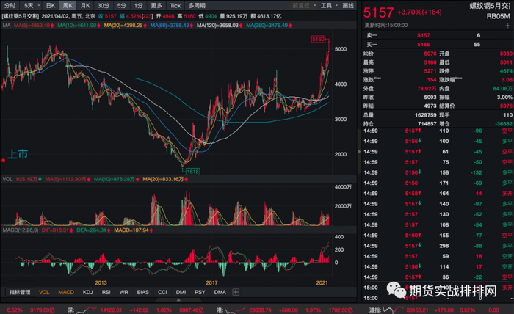The height and width of the screenshot is (314, 514).
Task: Toggle the MACD indicator tab
Action: point(66,292)
